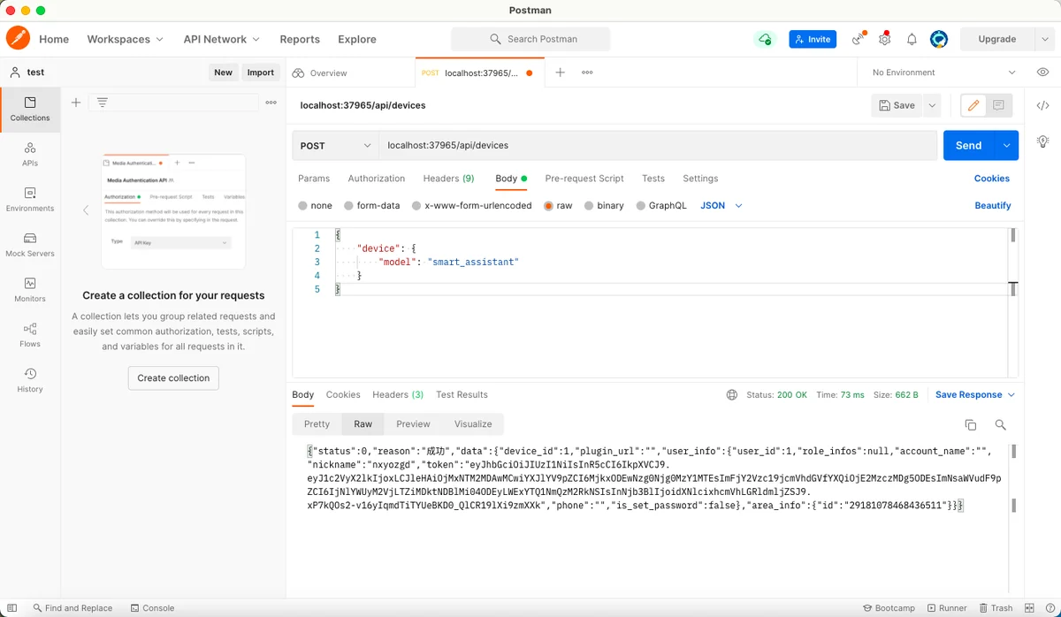Click the Search Postman field
Viewport: 1061px width, 617px height.
click(x=530, y=39)
